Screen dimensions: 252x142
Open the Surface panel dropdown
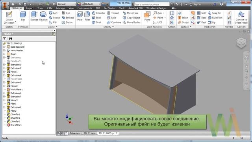(x=186, y=27)
